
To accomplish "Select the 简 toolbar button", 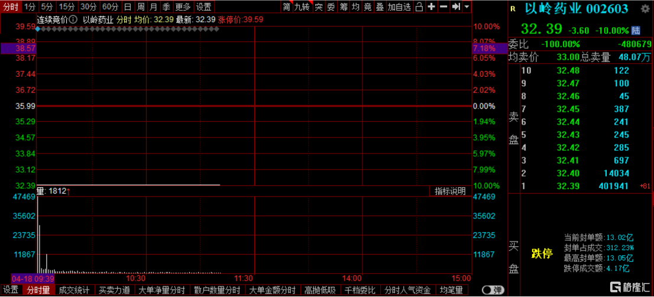I will coord(287,6).
